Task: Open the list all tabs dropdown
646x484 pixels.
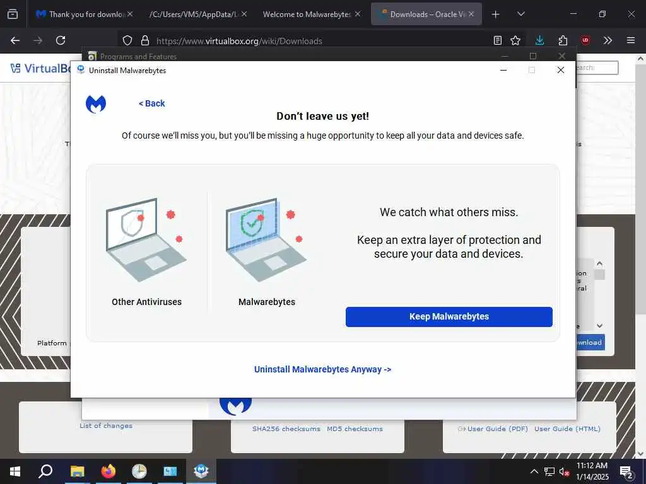Action: pyautogui.click(x=520, y=14)
